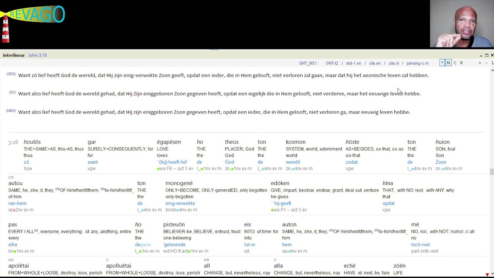The height and width of the screenshot is (278, 494).
Task: Click Greek word auton
Action: tap(289, 225)
